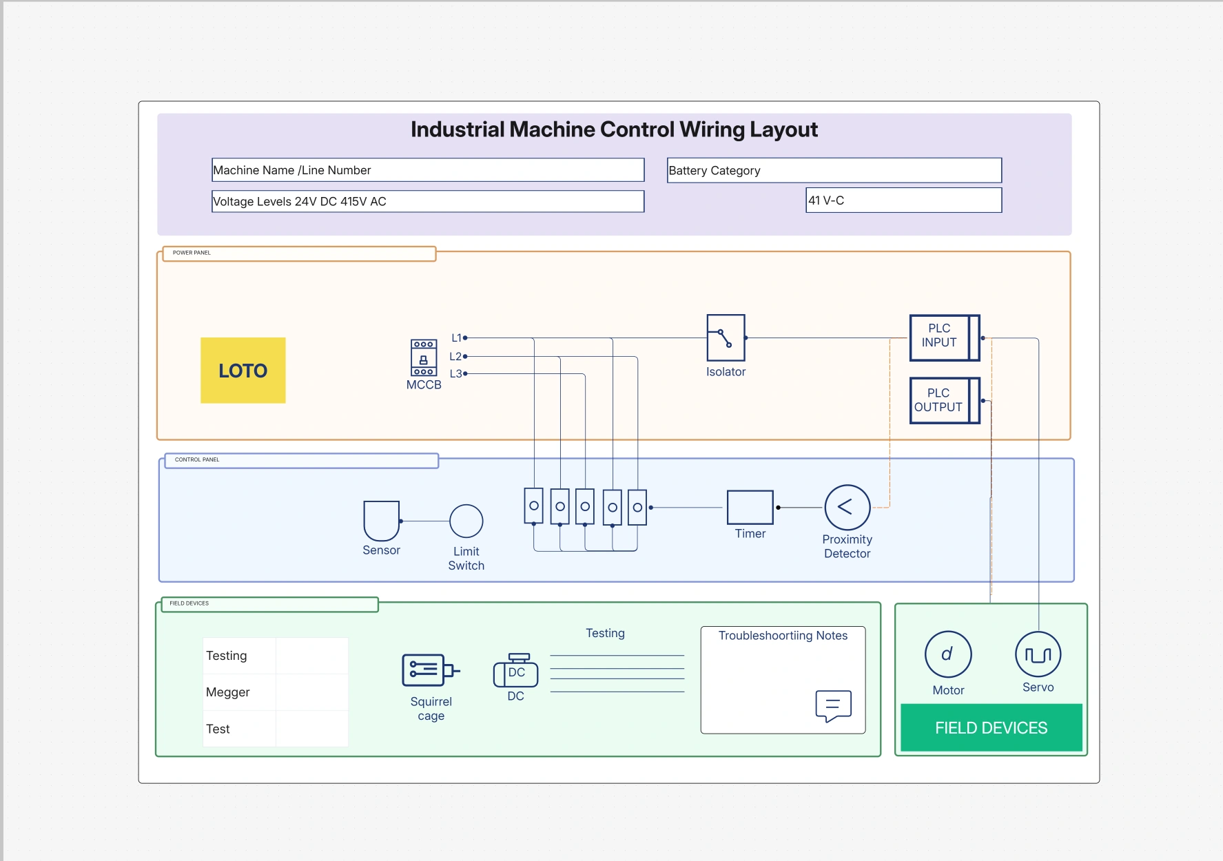Select the MCCB breaker icon
Image resolution: width=1223 pixels, height=861 pixels.
[x=423, y=357]
